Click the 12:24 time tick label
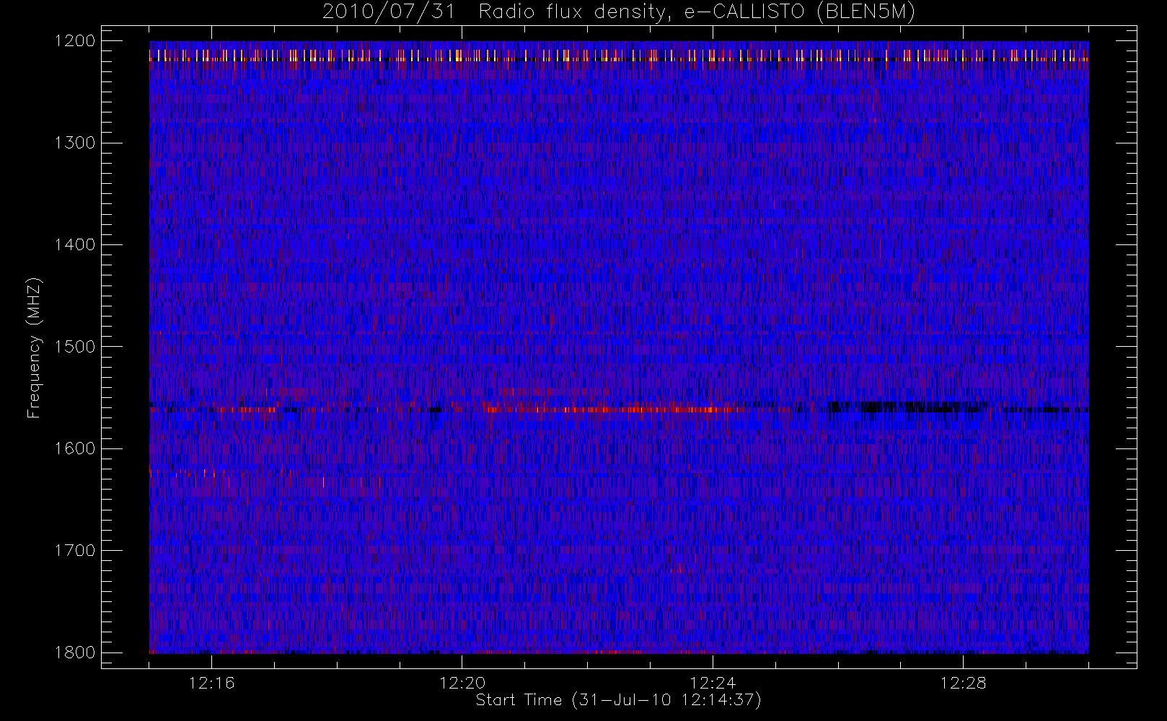The image size is (1167, 721). pyautogui.click(x=713, y=683)
